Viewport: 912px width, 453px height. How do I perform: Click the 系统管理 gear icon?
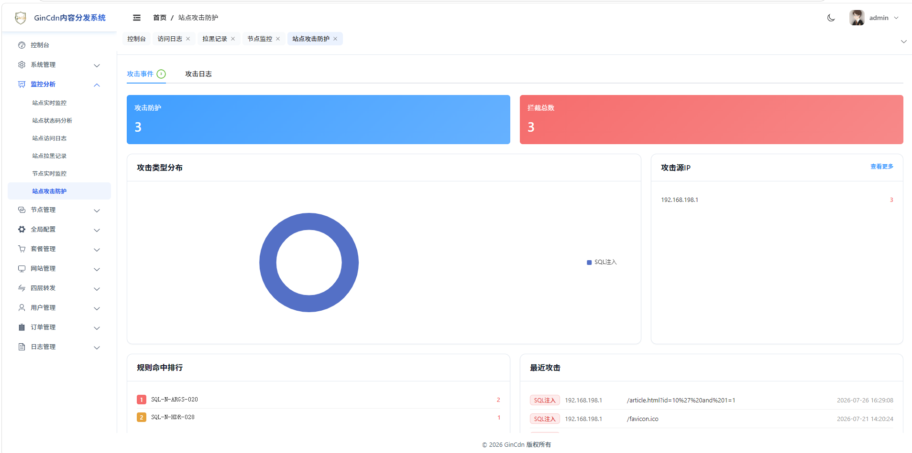(x=22, y=65)
